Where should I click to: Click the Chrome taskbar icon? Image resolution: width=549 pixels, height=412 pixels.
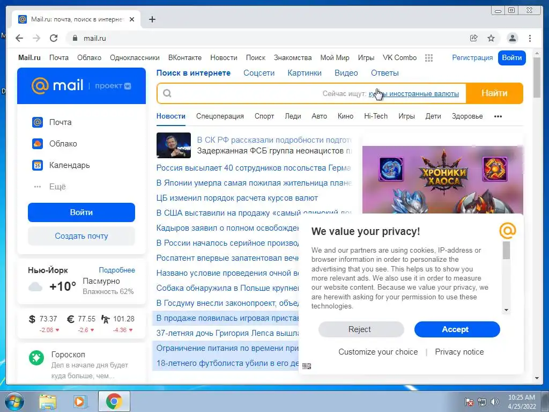point(114,401)
